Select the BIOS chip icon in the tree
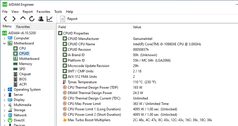Viewport: 238px width, 126px height. tap(15, 79)
